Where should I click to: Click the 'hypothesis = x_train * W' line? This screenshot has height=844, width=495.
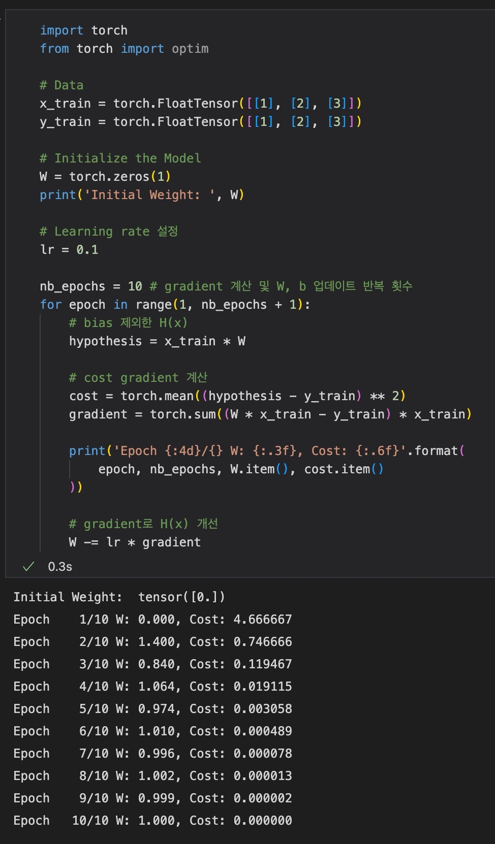[158, 341]
